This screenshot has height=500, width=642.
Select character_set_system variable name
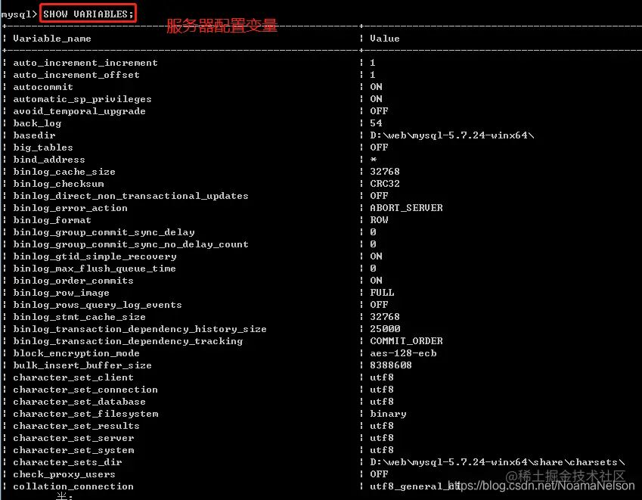tap(73, 450)
